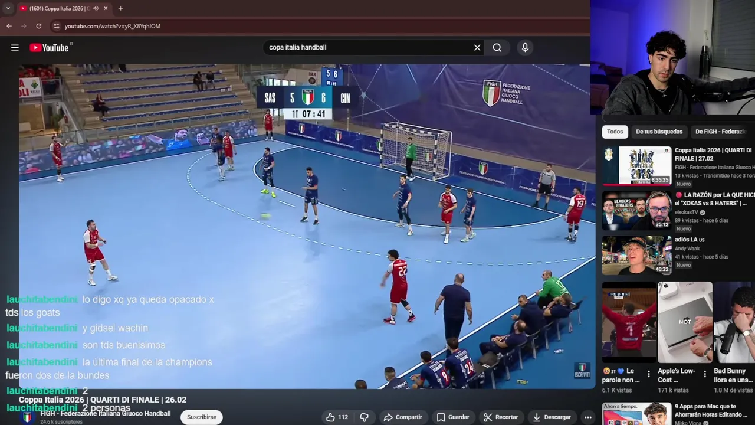
Task: Open Le parole non short thumbnail
Action: pos(629,322)
